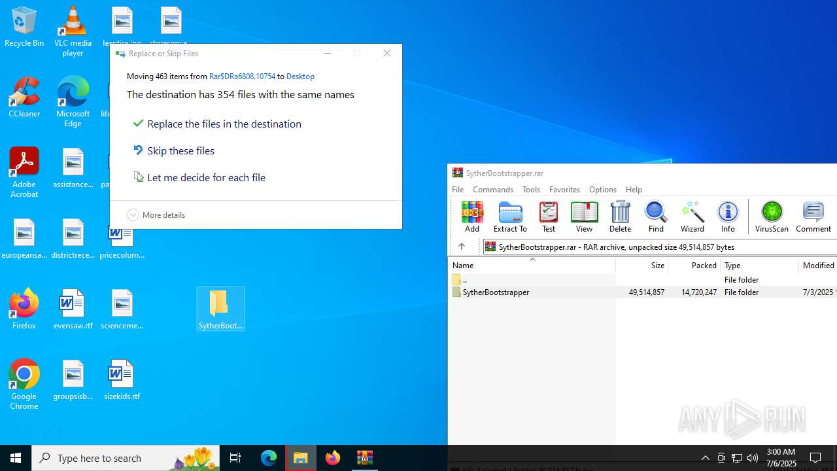
Task: Click the Add toolbar icon in WinRAR
Action: [x=472, y=217]
